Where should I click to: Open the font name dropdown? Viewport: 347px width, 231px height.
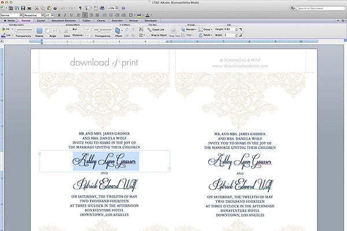tap(42, 15)
